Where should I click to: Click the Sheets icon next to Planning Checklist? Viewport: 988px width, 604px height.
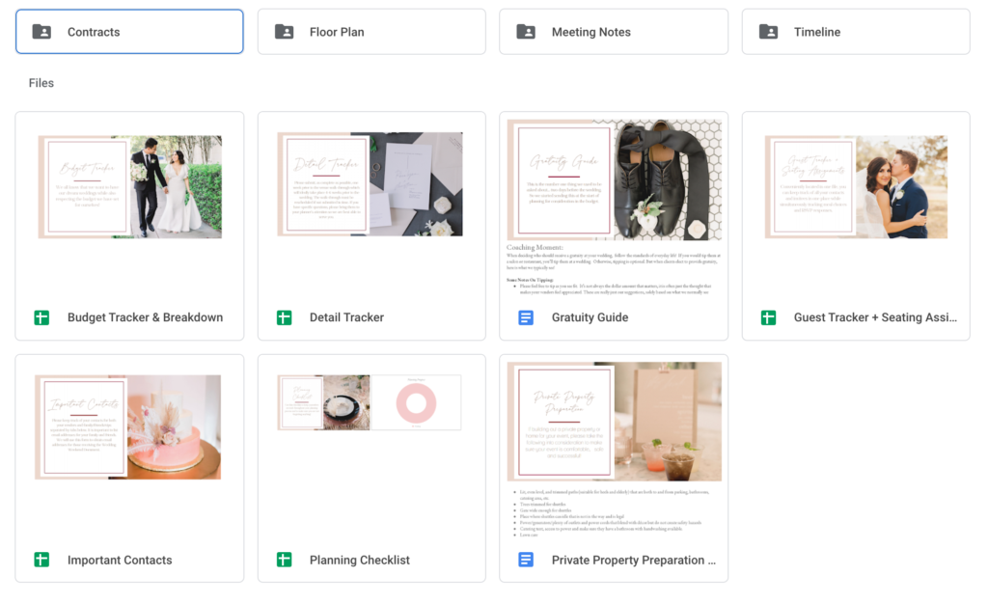(283, 559)
